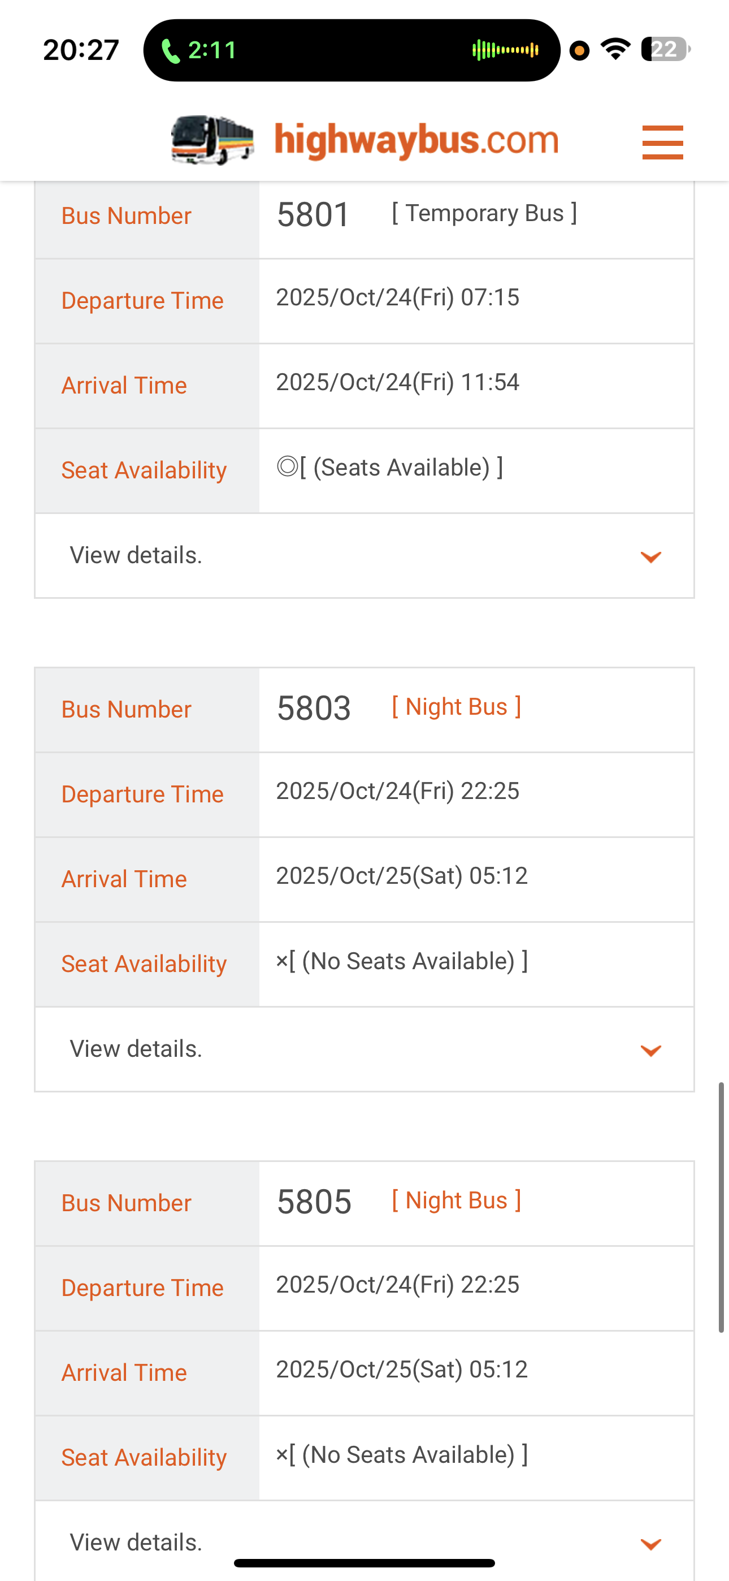Viewport: 729px width, 1581px height.
Task: Tap the orange recording dot indicator
Action: [x=579, y=50]
